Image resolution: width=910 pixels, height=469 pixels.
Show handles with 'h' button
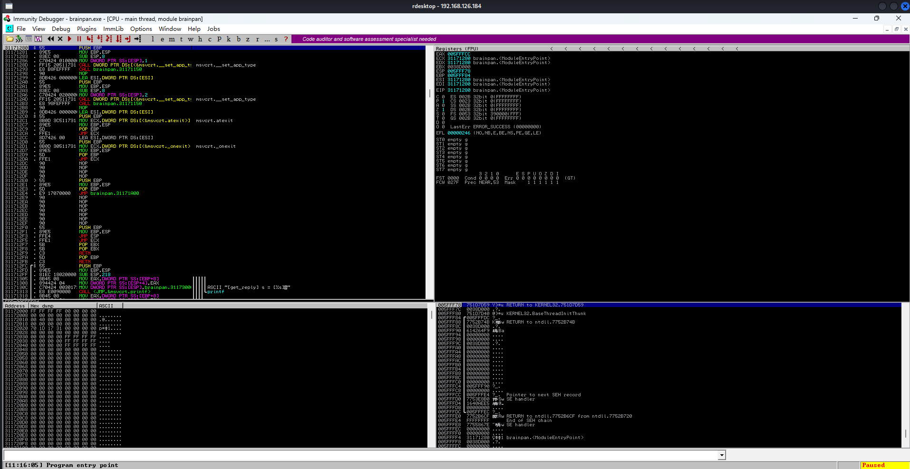pos(200,39)
